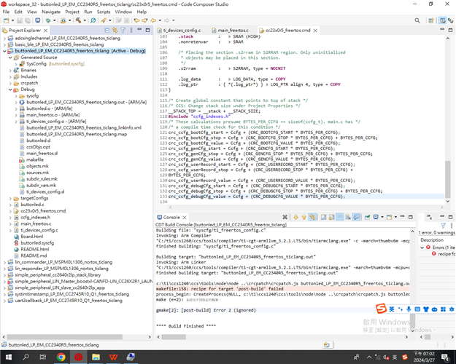Clear the console with X icon
Viewport: 456px width, 364px height.
point(285,217)
